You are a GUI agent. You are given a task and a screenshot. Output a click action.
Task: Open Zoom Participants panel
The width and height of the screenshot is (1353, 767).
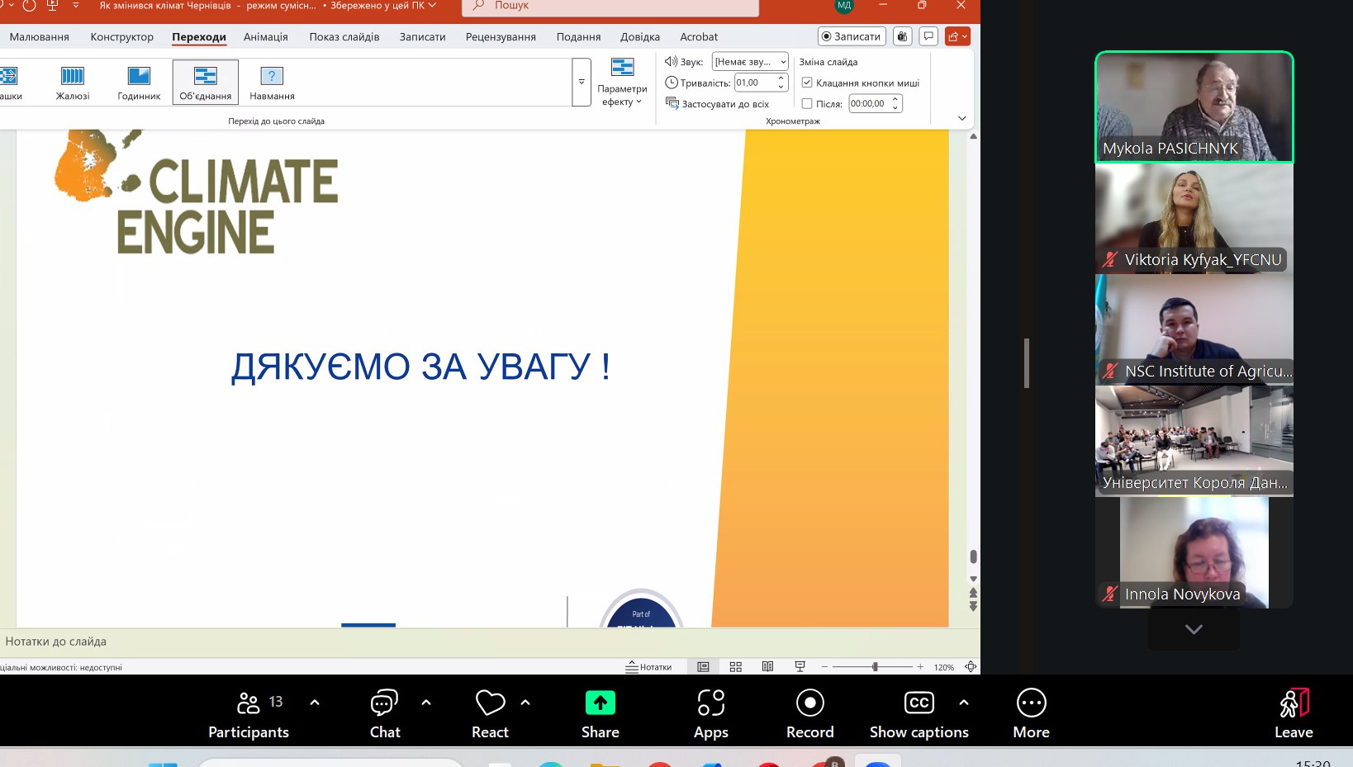click(x=249, y=714)
